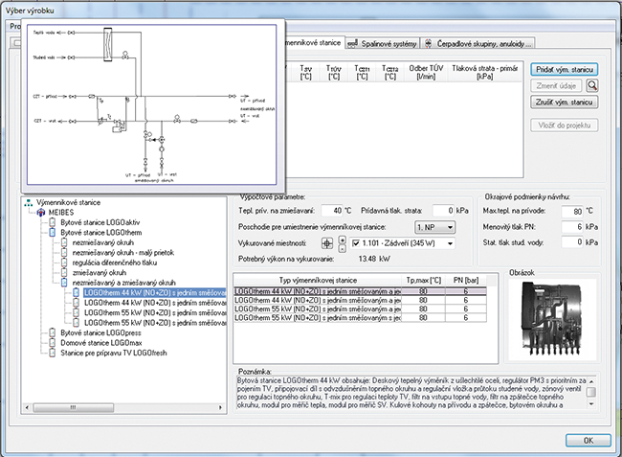The image size is (622, 457).
Task: Click the Tepl. prív. na zmiešavaní field
Action: pos(332,211)
